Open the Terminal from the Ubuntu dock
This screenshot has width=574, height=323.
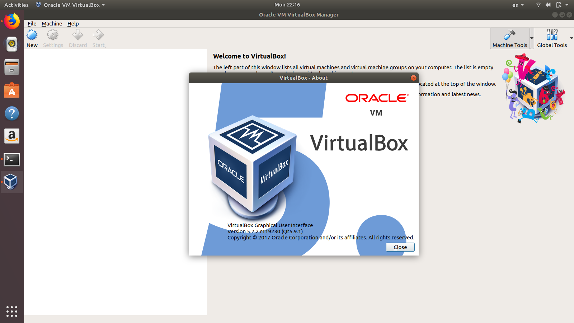coord(11,159)
